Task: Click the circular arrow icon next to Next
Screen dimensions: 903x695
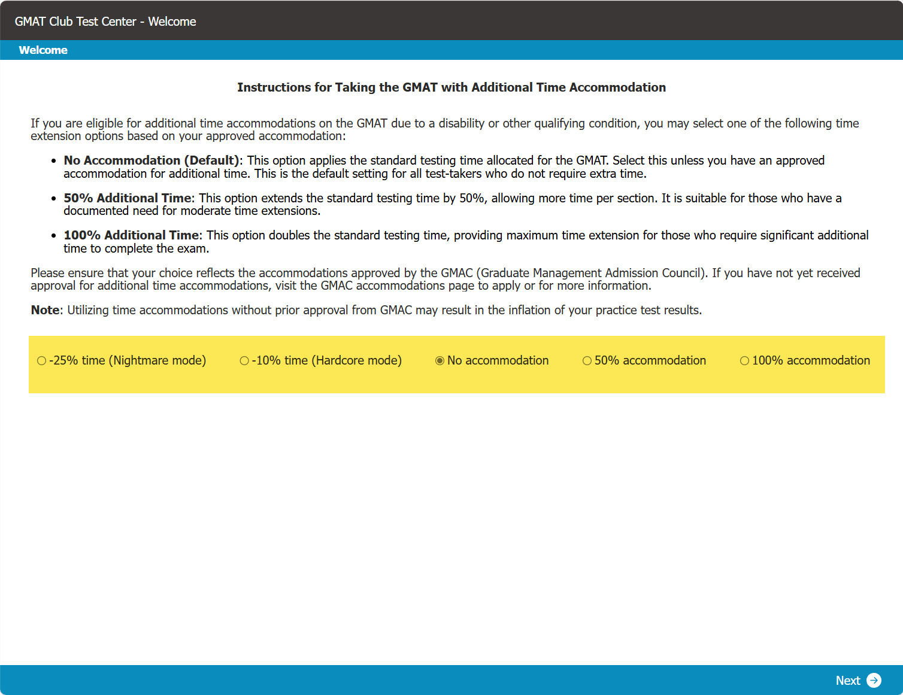Action: pyautogui.click(x=874, y=681)
